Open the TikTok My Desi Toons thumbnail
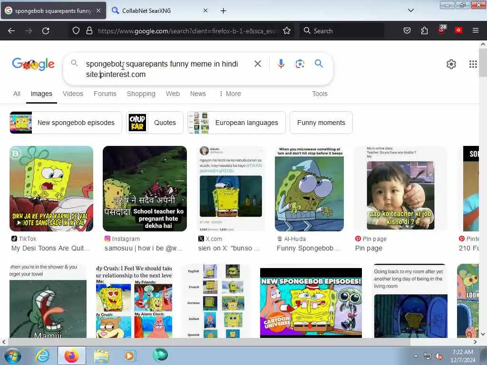Viewport: 487px width, 365px height. click(x=51, y=189)
